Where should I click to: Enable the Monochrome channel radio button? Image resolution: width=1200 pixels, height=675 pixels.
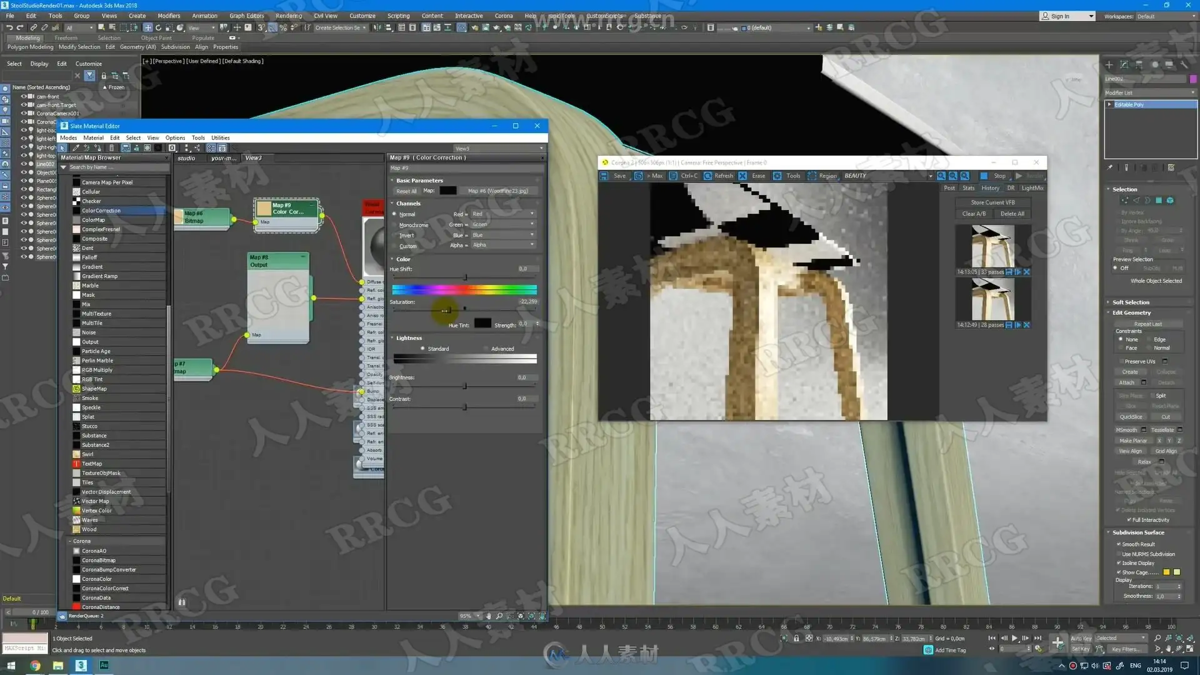pyautogui.click(x=394, y=224)
